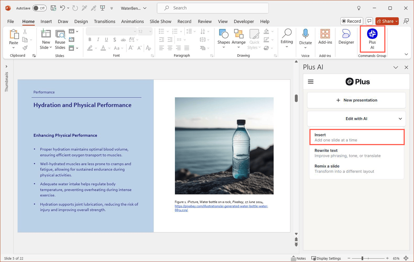
Task: Open the File menu tab
Action: pos(11,21)
